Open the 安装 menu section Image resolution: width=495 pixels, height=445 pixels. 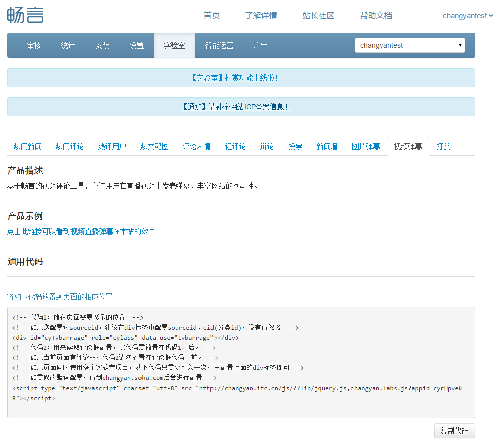[x=102, y=46]
